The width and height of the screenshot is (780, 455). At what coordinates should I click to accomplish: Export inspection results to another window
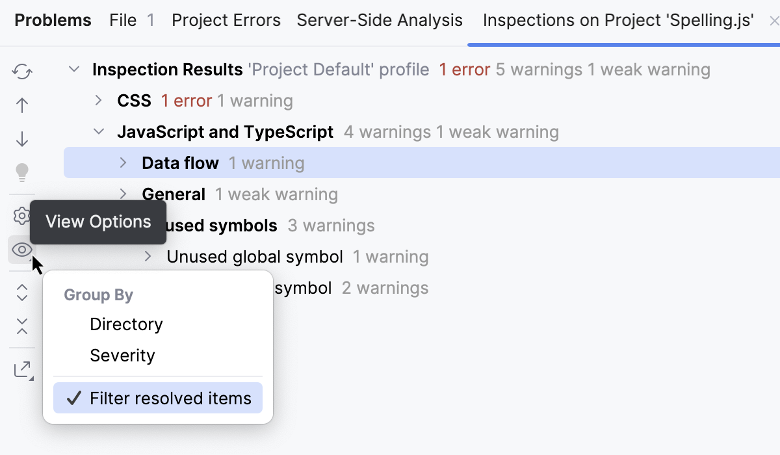point(21,369)
